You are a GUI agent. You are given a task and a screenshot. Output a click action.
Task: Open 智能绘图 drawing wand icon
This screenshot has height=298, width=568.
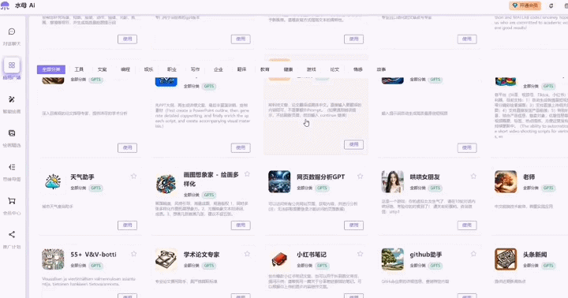[12, 99]
